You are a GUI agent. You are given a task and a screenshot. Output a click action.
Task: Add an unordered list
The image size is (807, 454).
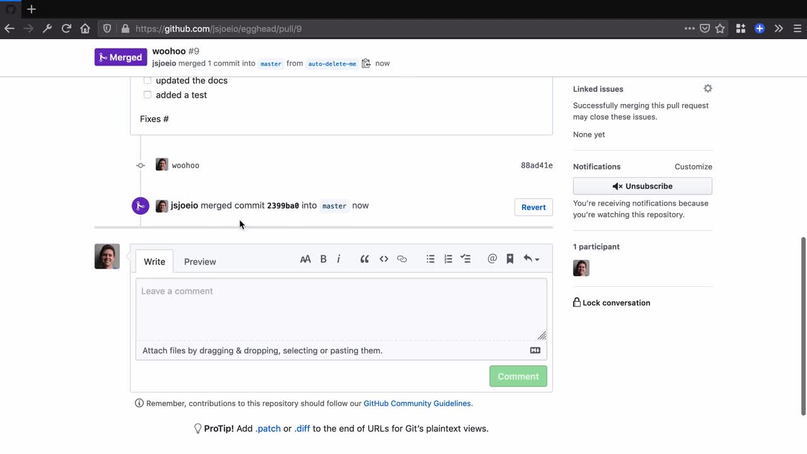click(431, 259)
